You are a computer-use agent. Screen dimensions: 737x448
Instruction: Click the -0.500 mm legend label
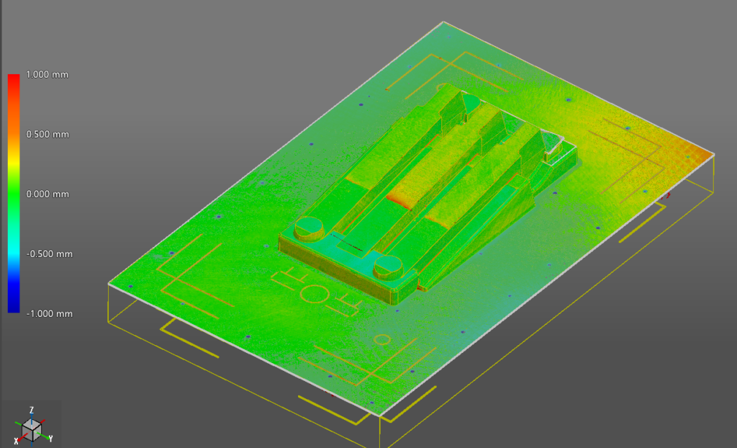click(48, 254)
